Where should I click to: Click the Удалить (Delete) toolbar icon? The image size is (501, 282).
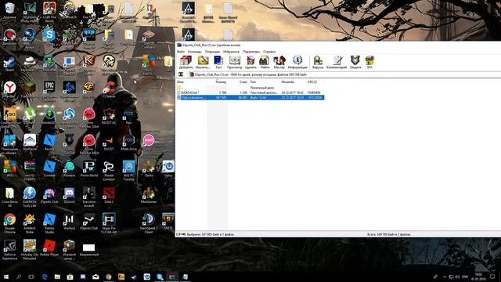pos(250,62)
